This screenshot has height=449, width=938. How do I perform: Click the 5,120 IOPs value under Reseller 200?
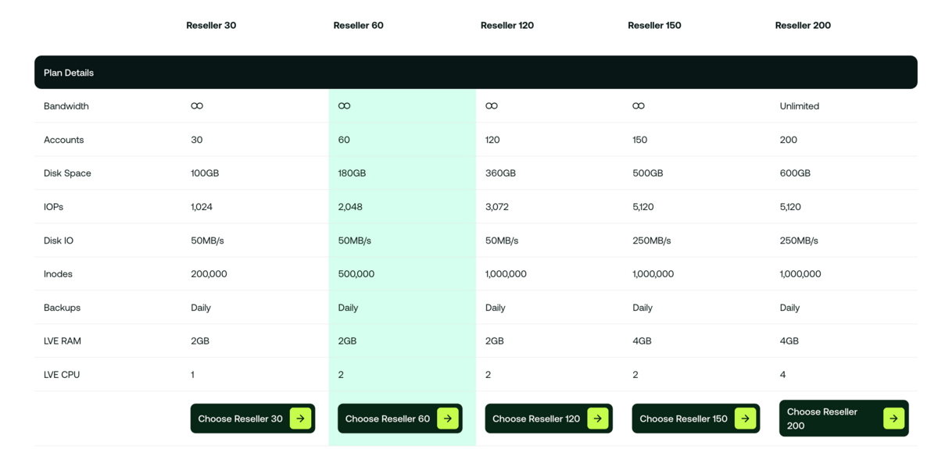pyautogui.click(x=792, y=207)
